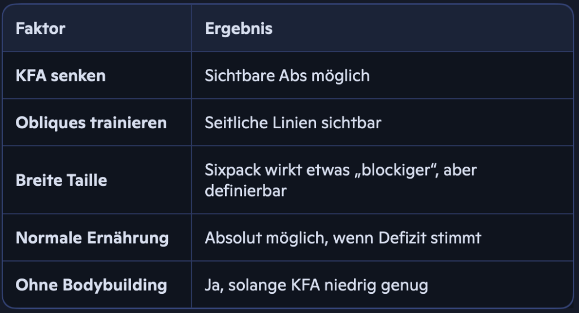Select the "Breite Taille" factor cell
Image resolution: width=579 pixels, height=313 pixels.
61,181
